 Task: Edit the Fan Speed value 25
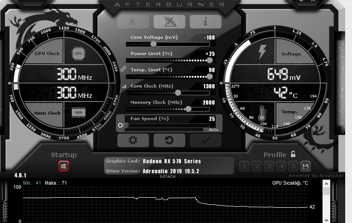pyautogui.click(x=212, y=119)
